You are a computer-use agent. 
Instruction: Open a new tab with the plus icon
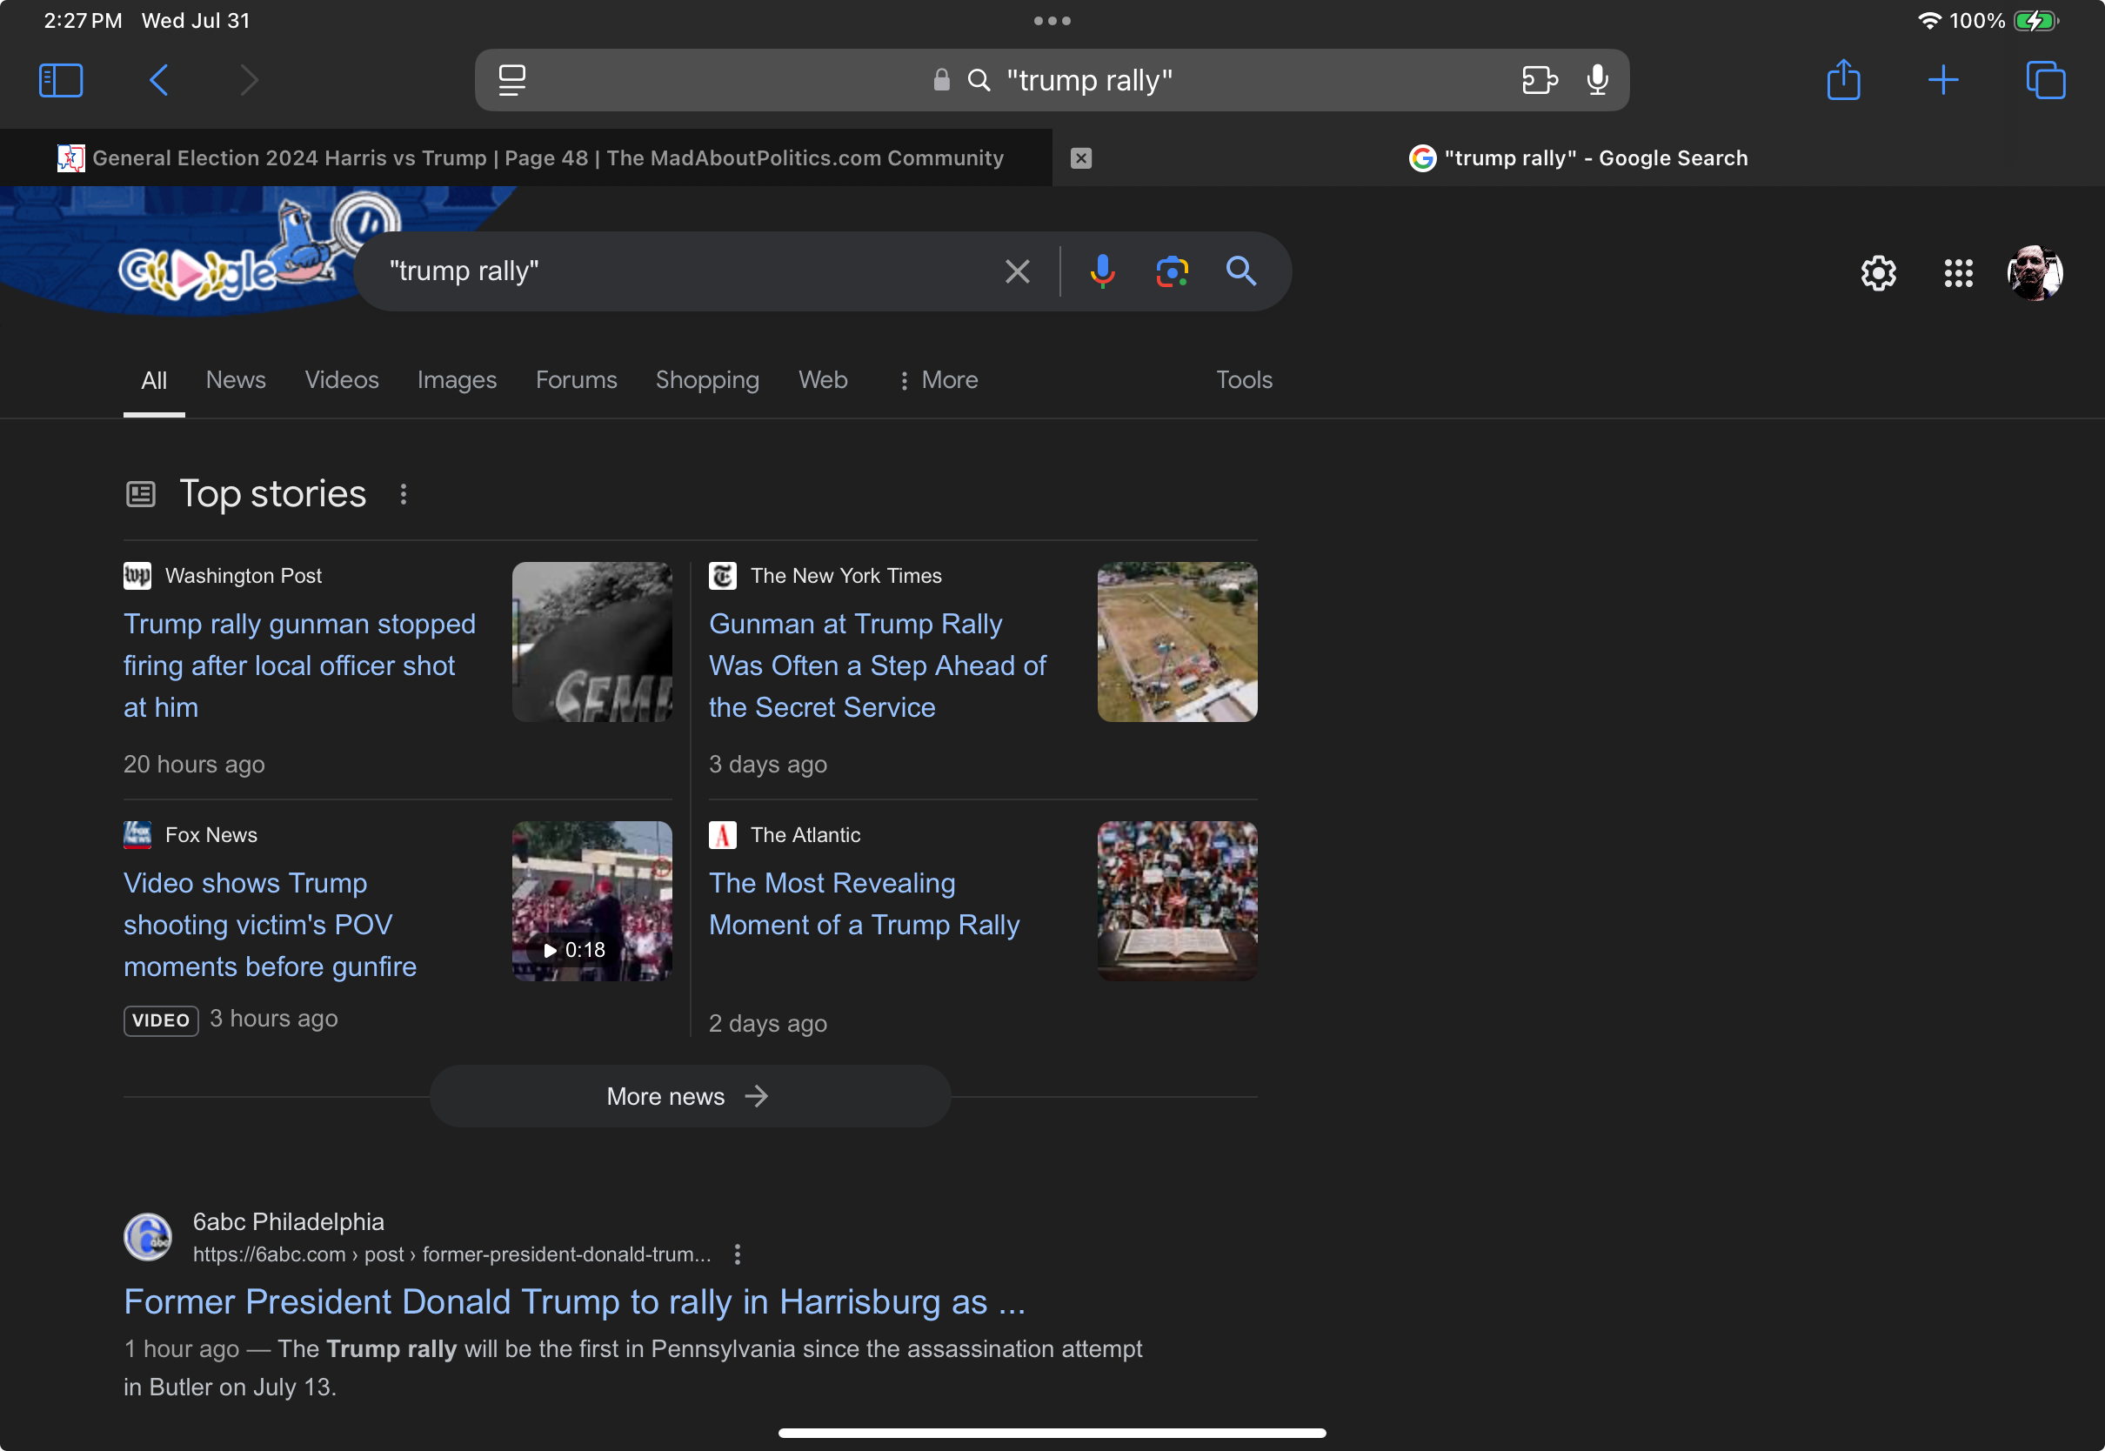(1942, 80)
